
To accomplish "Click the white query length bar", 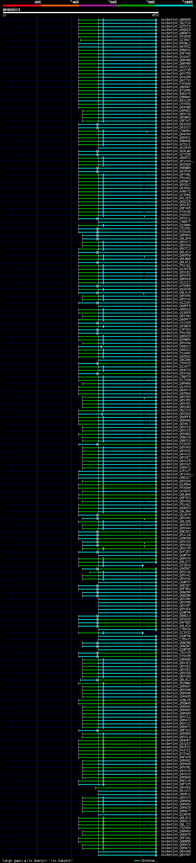I will point(81,12).
